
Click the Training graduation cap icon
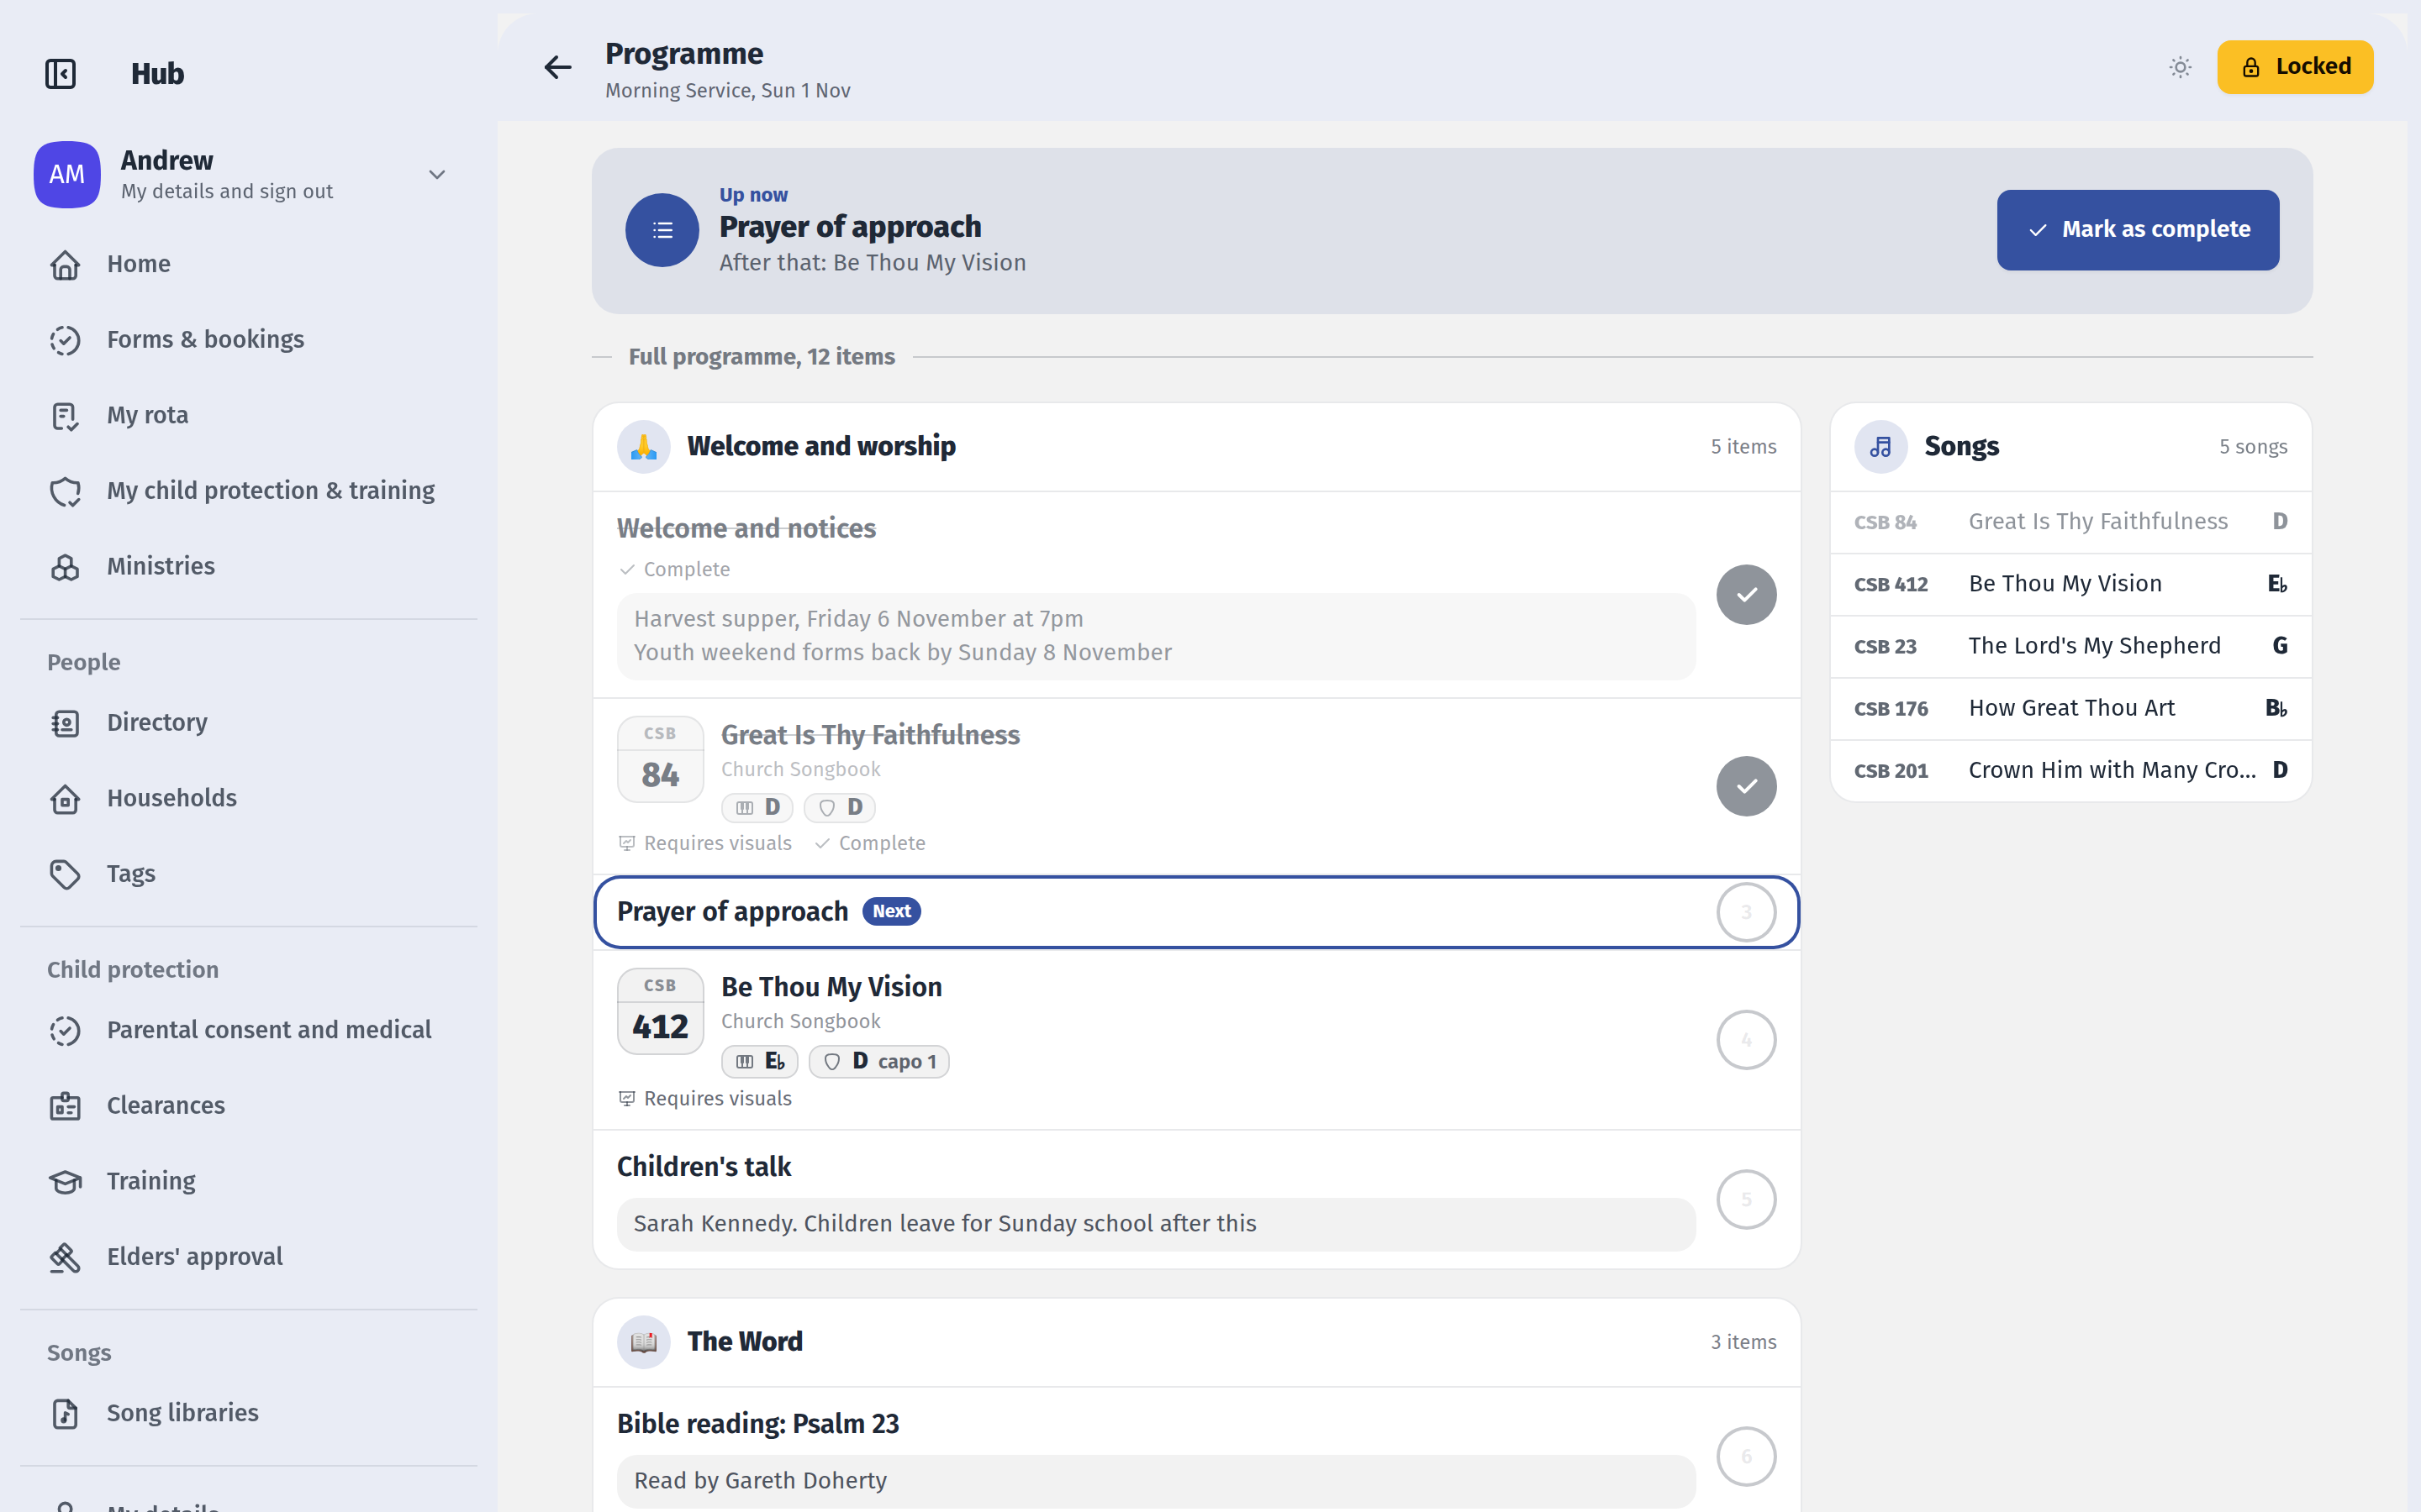tap(65, 1181)
